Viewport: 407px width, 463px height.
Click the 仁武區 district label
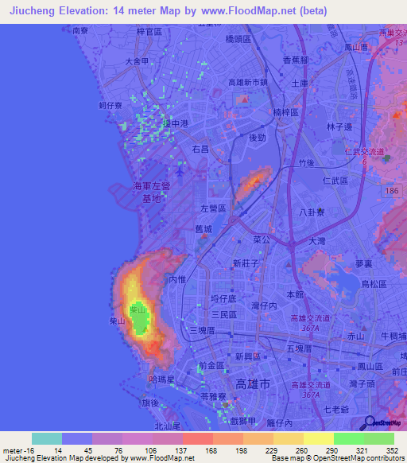(335, 181)
